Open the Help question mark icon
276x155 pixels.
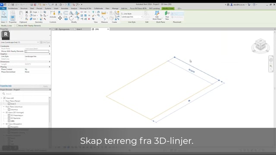(254, 5)
